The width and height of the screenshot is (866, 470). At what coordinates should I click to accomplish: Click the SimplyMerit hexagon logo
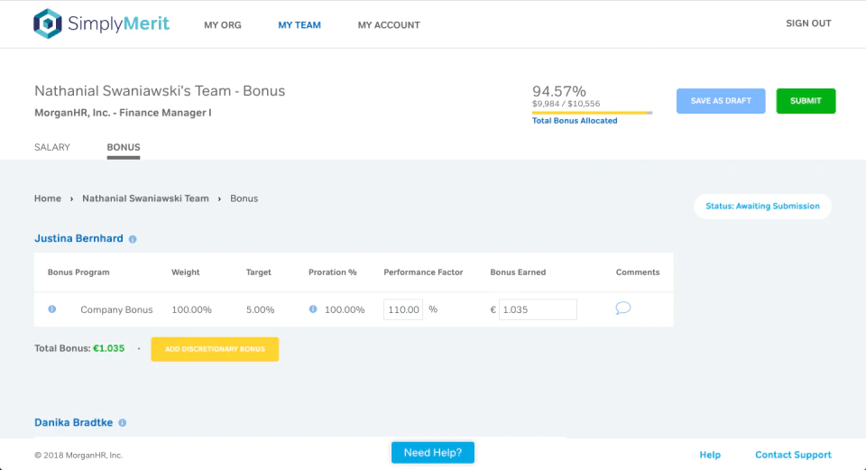click(48, 23)
